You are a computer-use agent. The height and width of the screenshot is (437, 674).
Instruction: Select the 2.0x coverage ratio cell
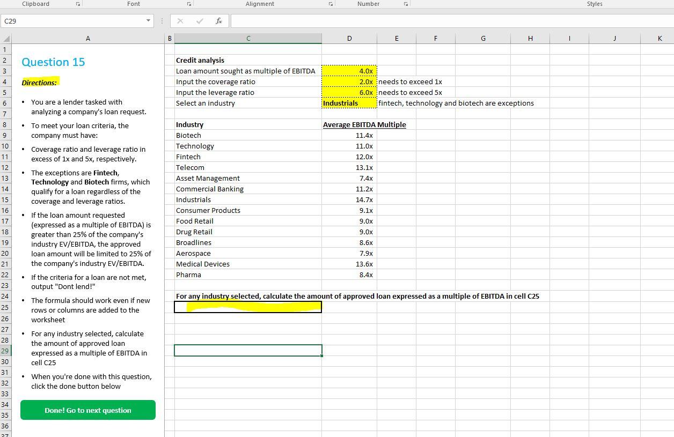click(349, 82)
